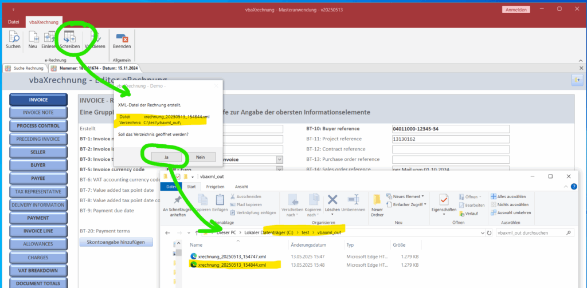
Task: Select the vbaXrechnung ribbon tab
Action: point(44,22)
